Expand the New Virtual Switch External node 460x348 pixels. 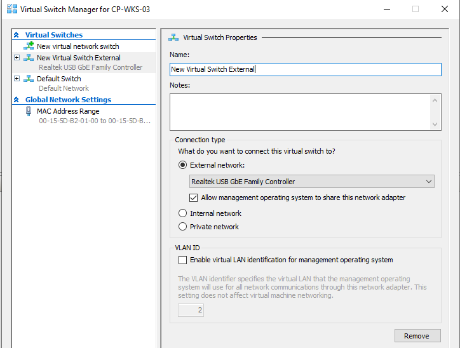tap(17, 57)
